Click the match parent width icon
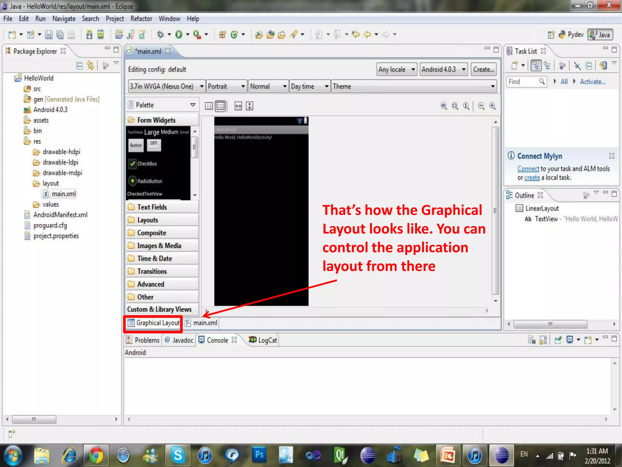The height and width of the screenshot is (467, 622). (238, 106)
